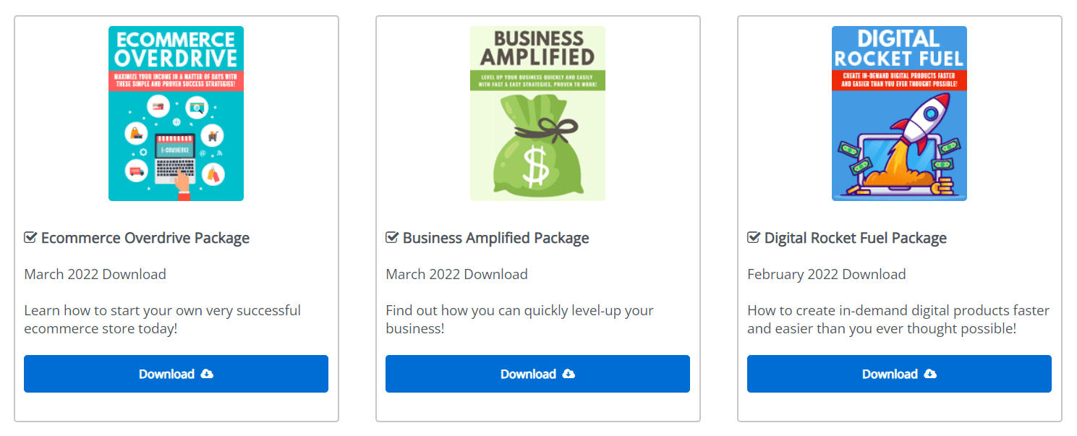
Task: Open the Business Amplified money bag cover
Action: [537, 114]
